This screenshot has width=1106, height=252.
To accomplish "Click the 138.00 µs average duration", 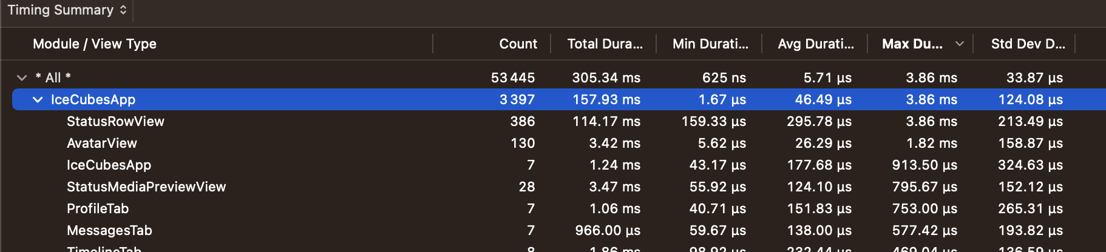I will click(x=819, y=230).
